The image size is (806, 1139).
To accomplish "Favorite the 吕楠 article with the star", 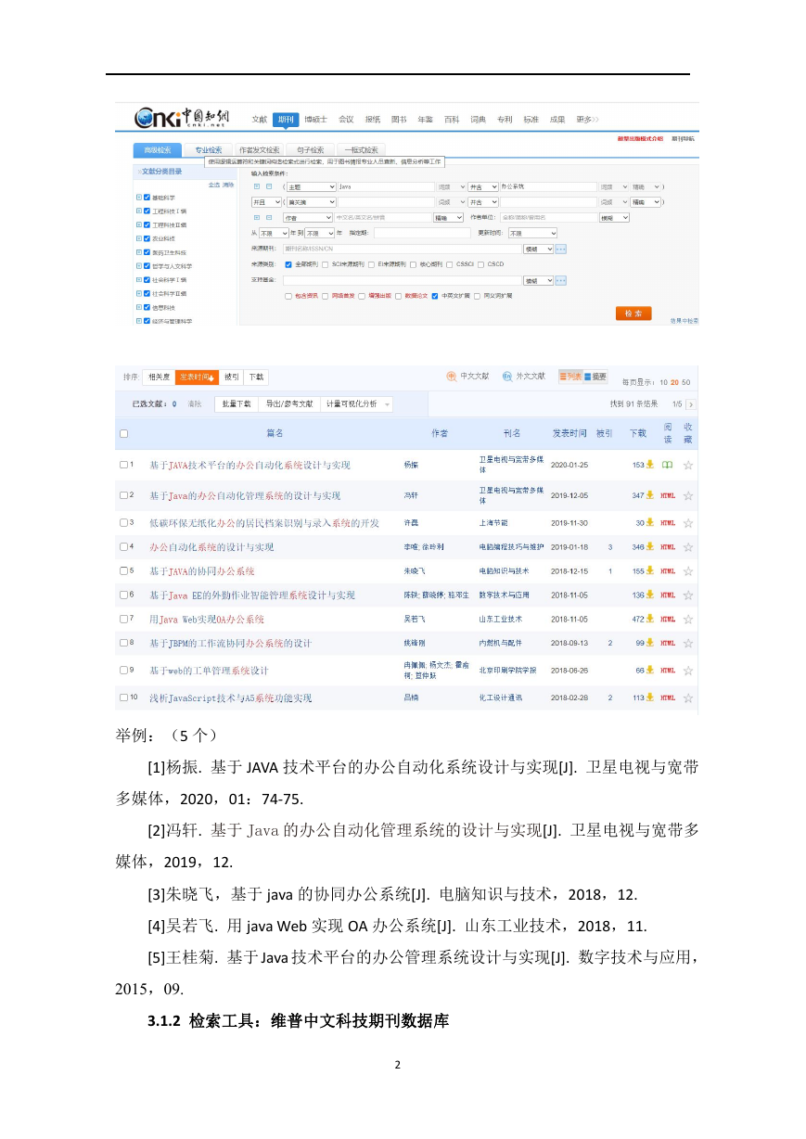I will pos(688,697).
